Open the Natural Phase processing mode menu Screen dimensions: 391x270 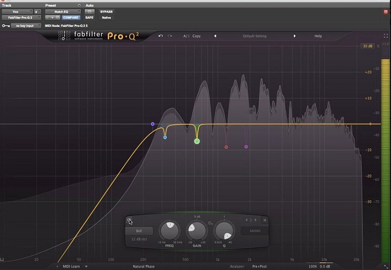tap(144, 266)
